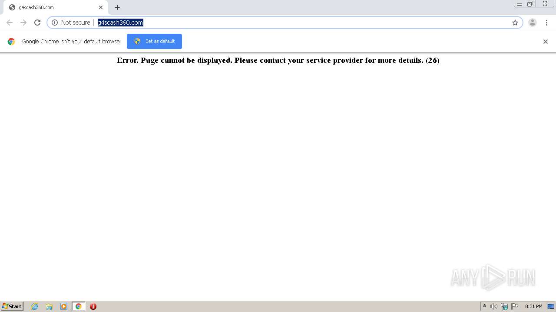Launch Internet Explorer from taskbar

click(x=35, y=306)
